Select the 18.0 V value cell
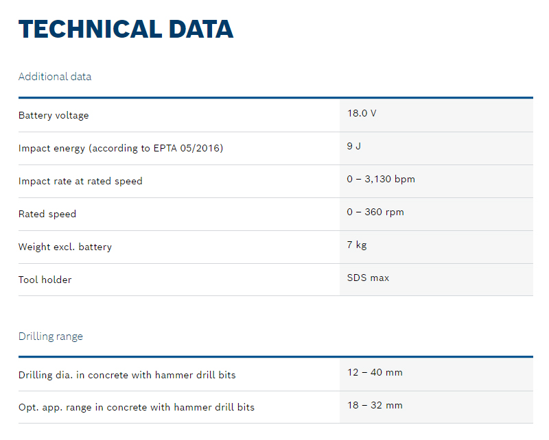The image size is (549, 440). click(x=362, y=113)
